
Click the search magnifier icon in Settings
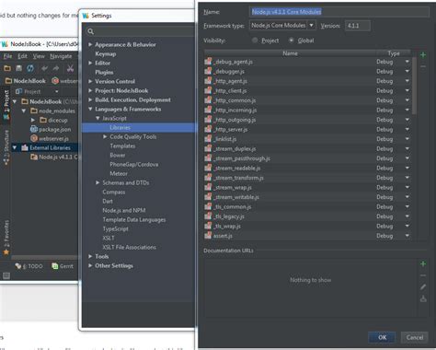90,31
